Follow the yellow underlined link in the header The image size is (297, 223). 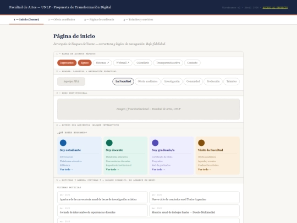click(275, 8)
